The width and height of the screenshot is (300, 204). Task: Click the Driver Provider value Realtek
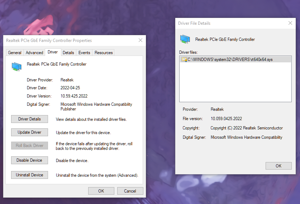coord(67,80)
